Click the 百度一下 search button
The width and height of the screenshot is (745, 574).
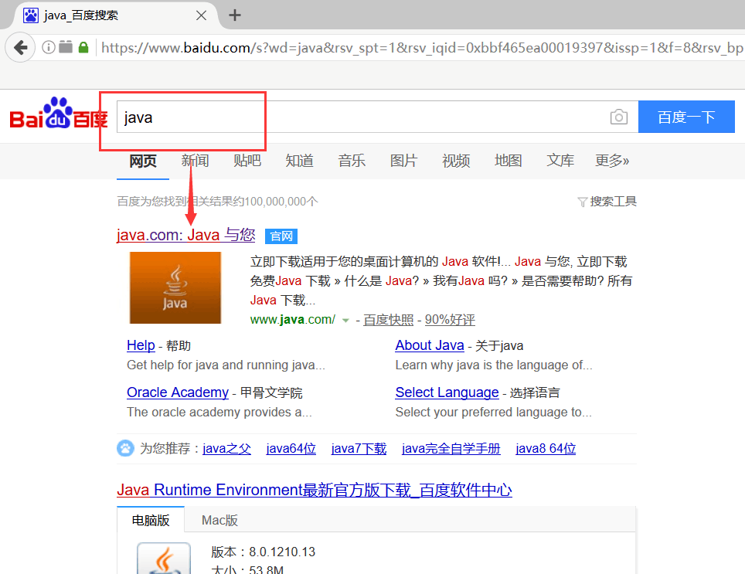[686, 117]
